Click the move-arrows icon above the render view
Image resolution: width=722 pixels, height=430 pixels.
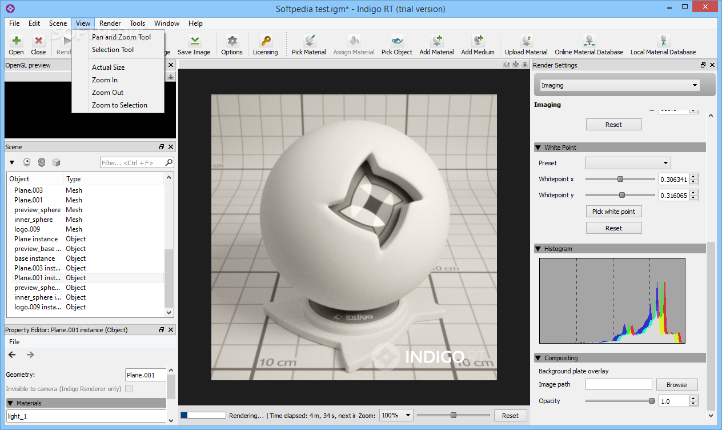tap(516, 65)
